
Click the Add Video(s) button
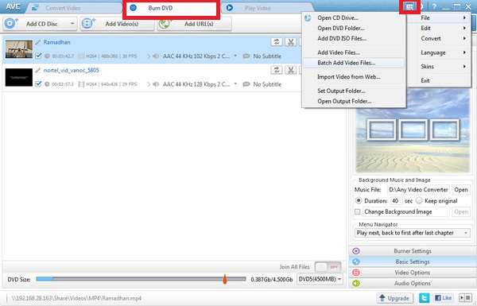click(x=118, y=24)
